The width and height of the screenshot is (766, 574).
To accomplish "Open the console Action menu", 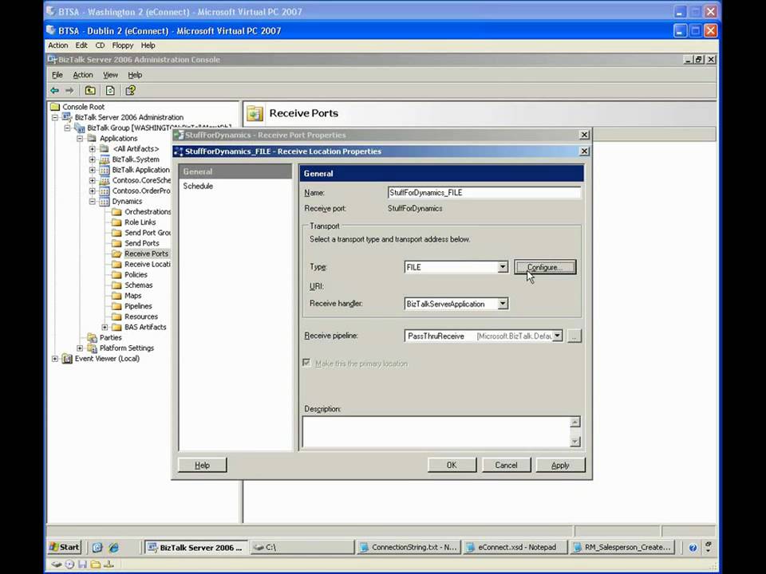I will point(82,75).
